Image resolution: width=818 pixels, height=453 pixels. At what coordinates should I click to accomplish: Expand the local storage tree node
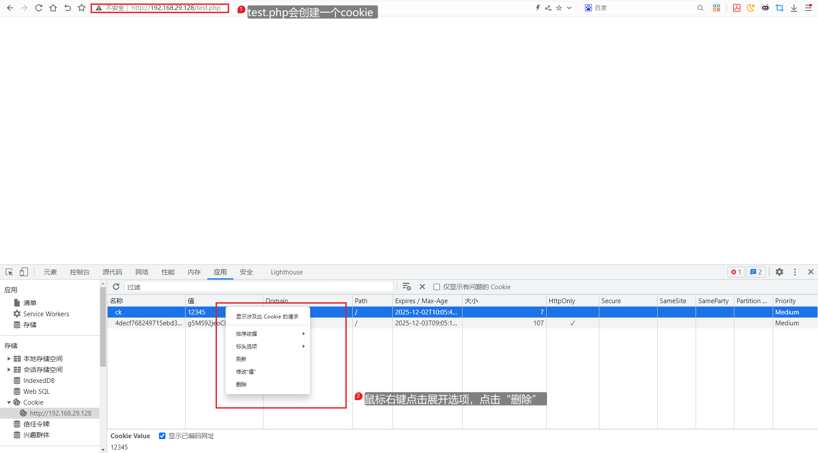coord(9,359)
